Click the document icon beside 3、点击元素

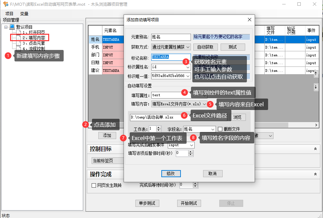tap(19, 44)
